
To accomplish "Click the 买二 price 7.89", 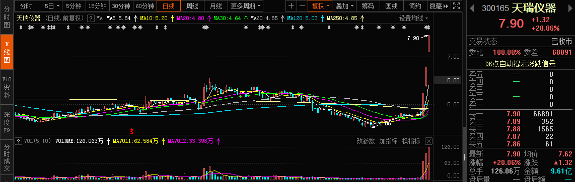I will (x=513, y=121).
